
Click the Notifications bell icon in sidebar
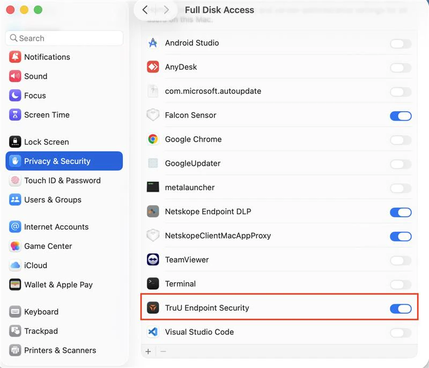pos(15,57)
